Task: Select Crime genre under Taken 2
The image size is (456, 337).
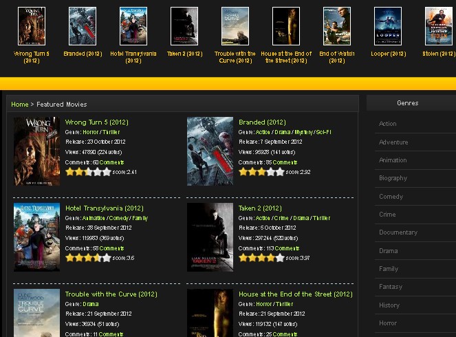Action: pos(281,218)
